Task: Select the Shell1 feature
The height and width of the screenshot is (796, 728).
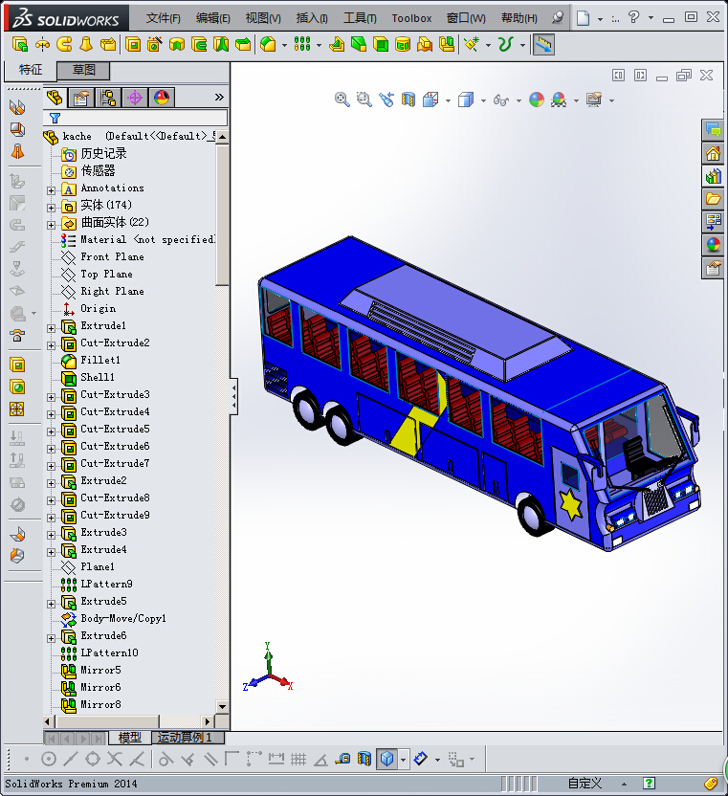Action: 98,377
